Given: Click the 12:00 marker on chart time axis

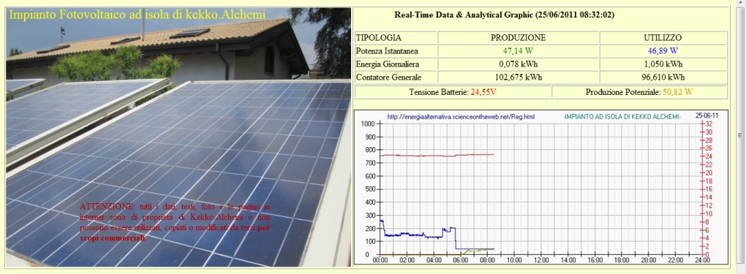Looking at the screenshot, I should (541, 260).
